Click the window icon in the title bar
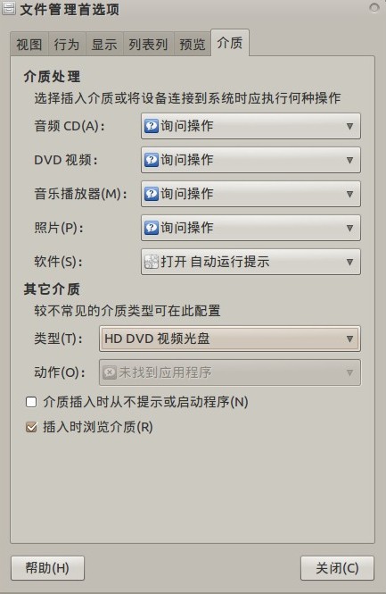Image resolution: width=386 pixels, height=594 pixels. click(x=9, y=8)
